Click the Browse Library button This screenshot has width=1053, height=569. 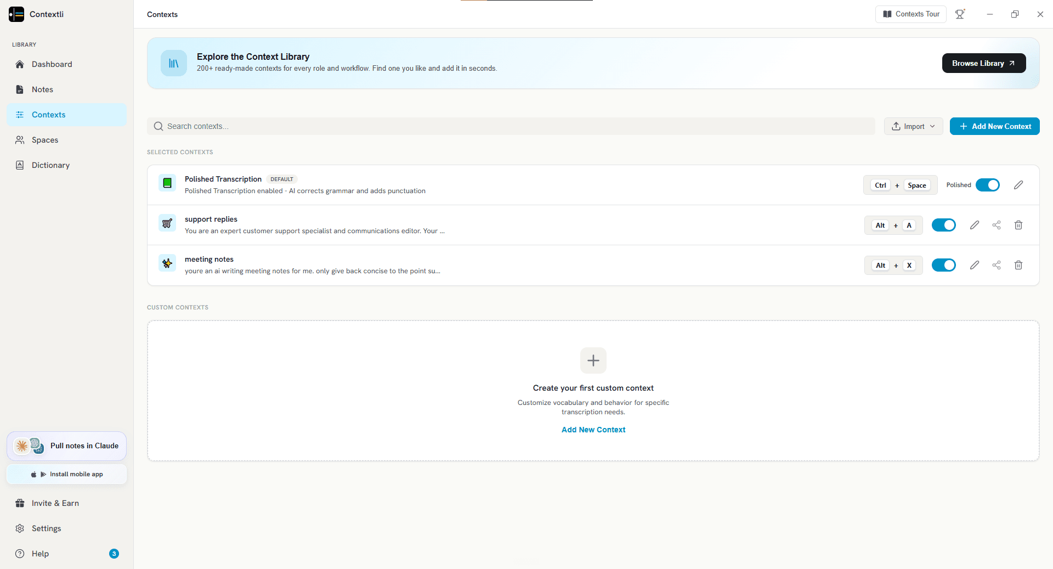[x=984, y=63]
